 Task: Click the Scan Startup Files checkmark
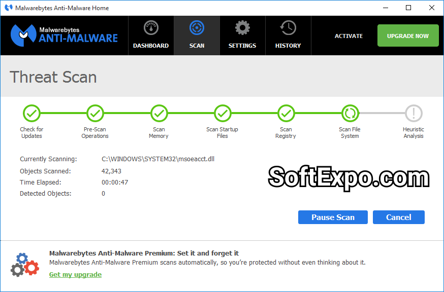(223, 114)
